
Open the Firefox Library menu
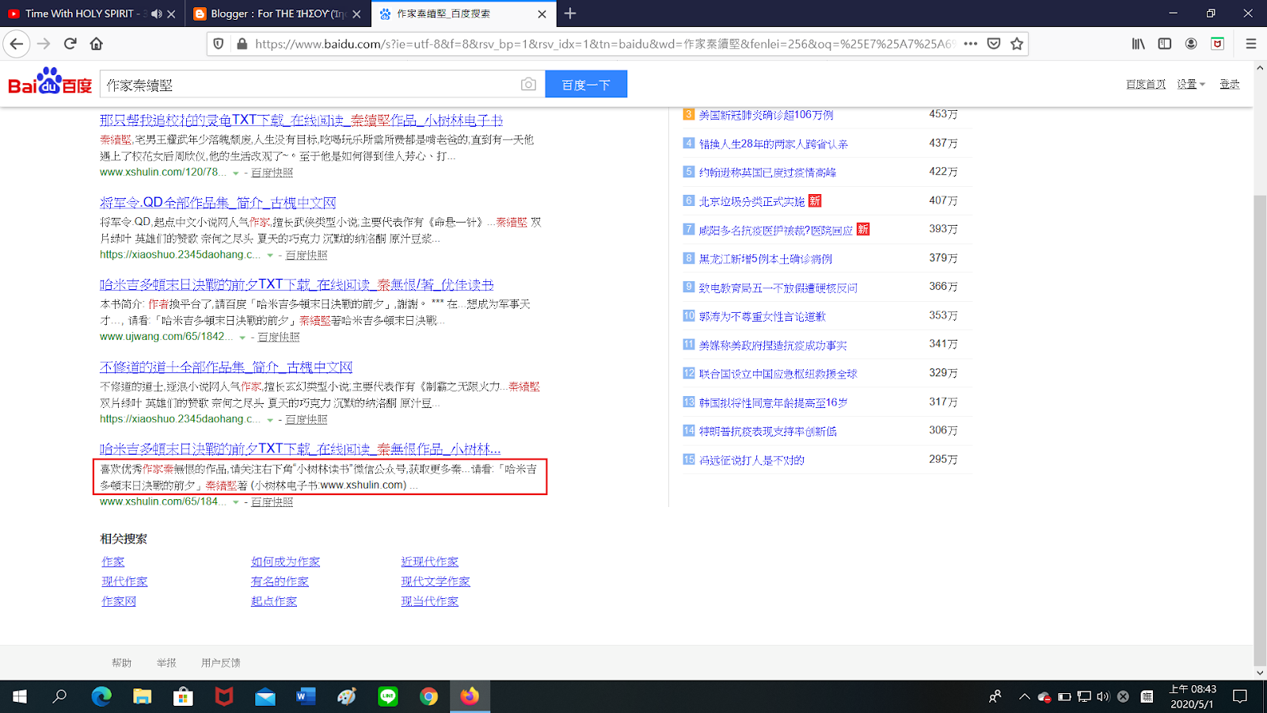(x=1138, y=44)
